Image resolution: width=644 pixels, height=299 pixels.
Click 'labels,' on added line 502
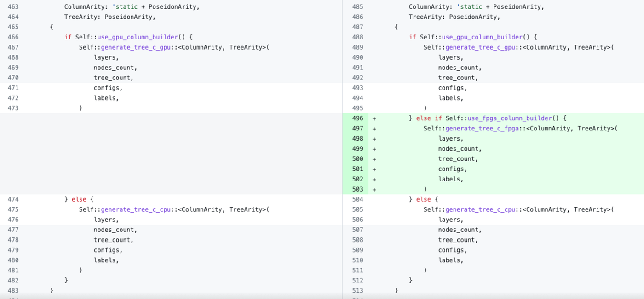(451, 179)
